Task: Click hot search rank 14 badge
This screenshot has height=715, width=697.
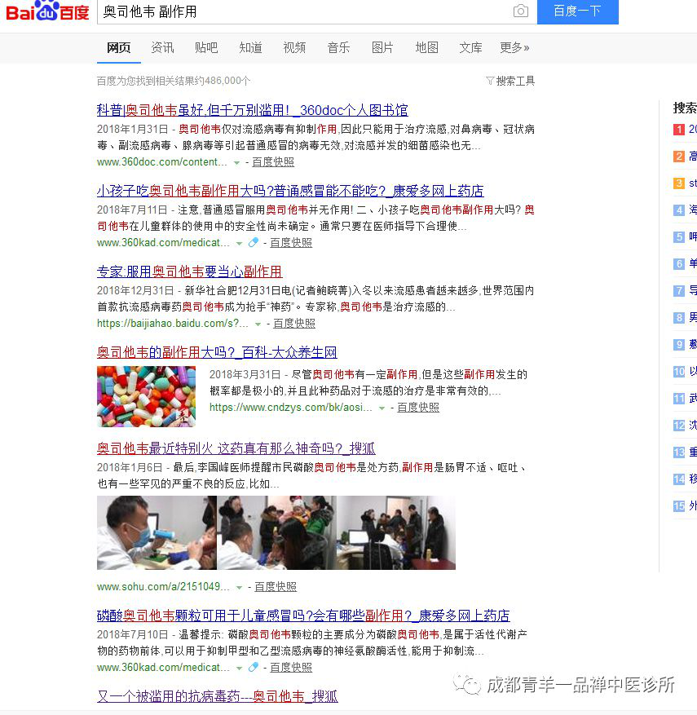Action: coord(679,479)
